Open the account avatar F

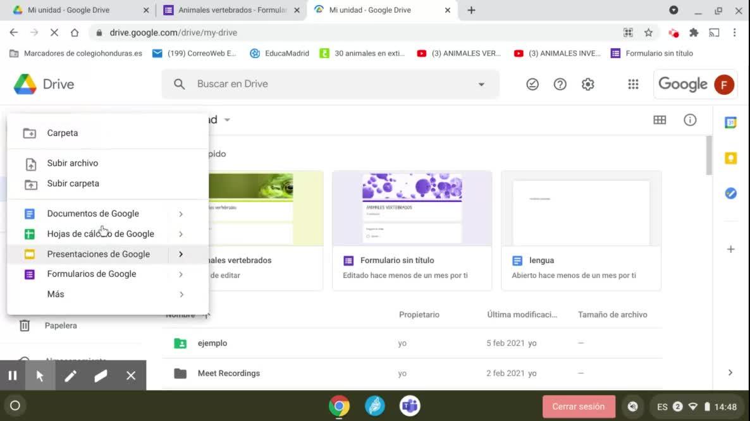click(x=724, y=85)
